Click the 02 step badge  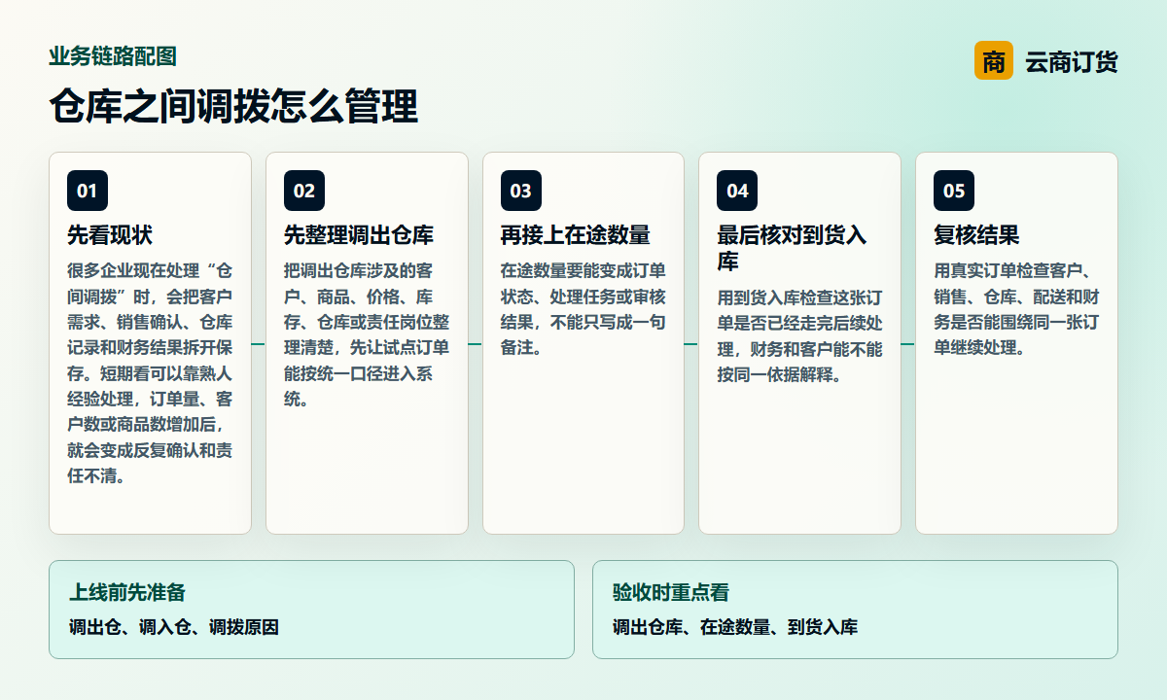[x=304, y=191]
